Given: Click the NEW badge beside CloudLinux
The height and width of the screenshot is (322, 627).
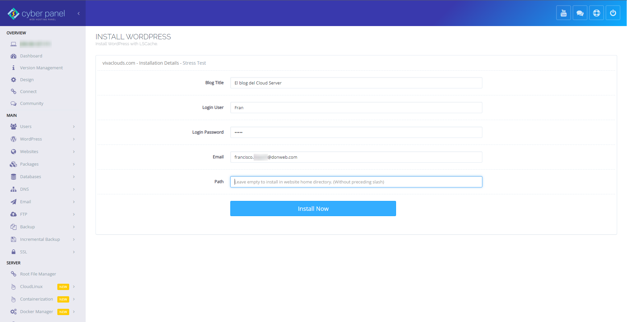Looking at the screenshot, I should point(63,287).
